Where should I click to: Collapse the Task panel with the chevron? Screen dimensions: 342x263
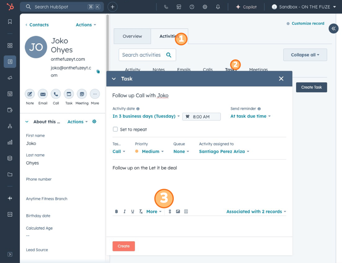(114, 79)
